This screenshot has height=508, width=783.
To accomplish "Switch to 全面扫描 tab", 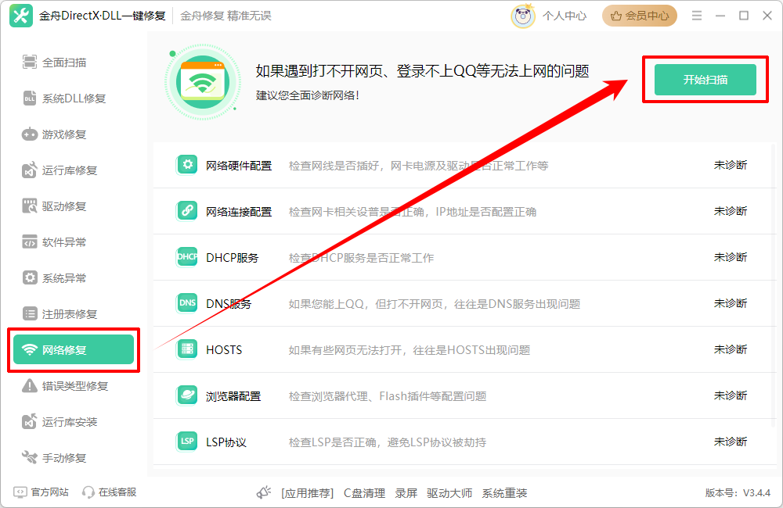I will pos(74,63).
